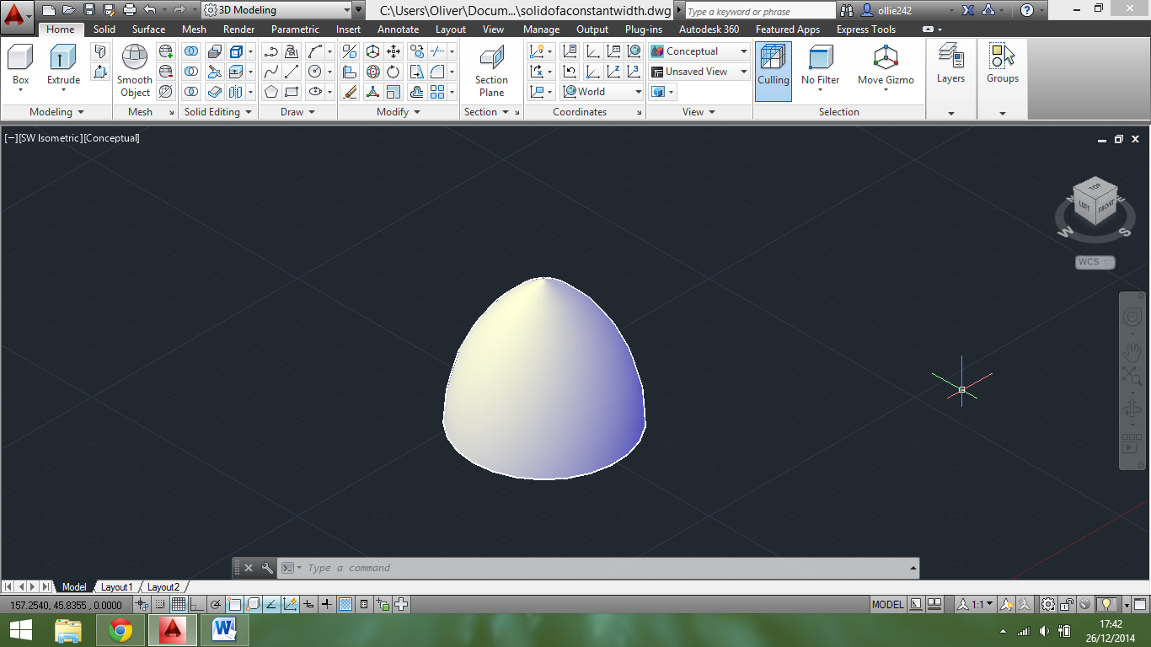Open Microsoft Word from the taskbar
This screenshot has height=647, width=1151.
click(x=223, y=630)
